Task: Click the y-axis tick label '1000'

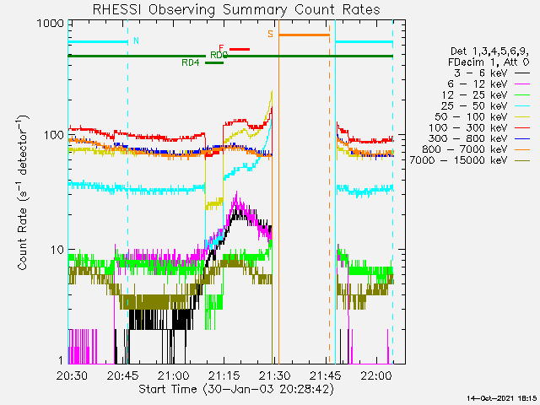Action: pos(51,24)
